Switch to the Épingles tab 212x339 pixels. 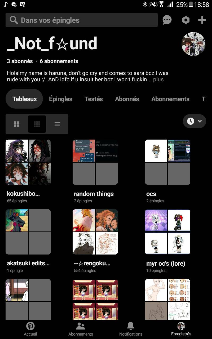click(61, 99)
